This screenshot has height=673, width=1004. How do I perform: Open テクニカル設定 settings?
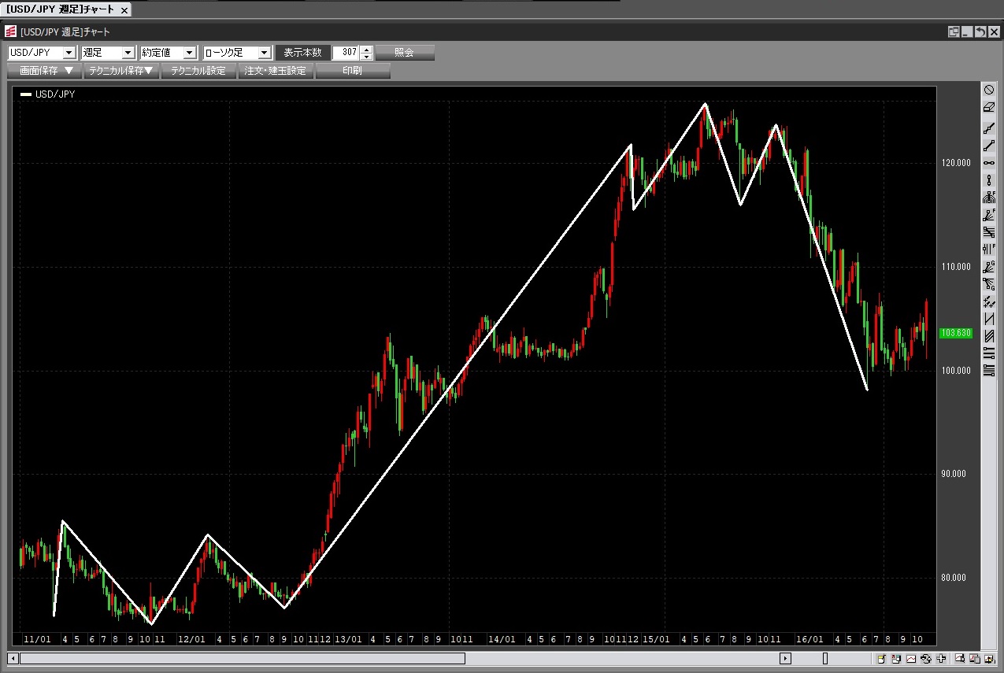point(198,71)
